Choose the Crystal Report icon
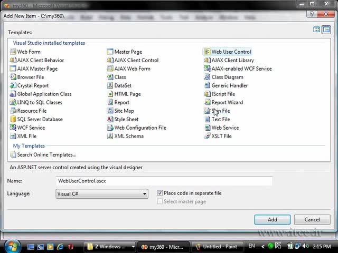The height and width of the screenshot is (253, 338). pos(13,85)
